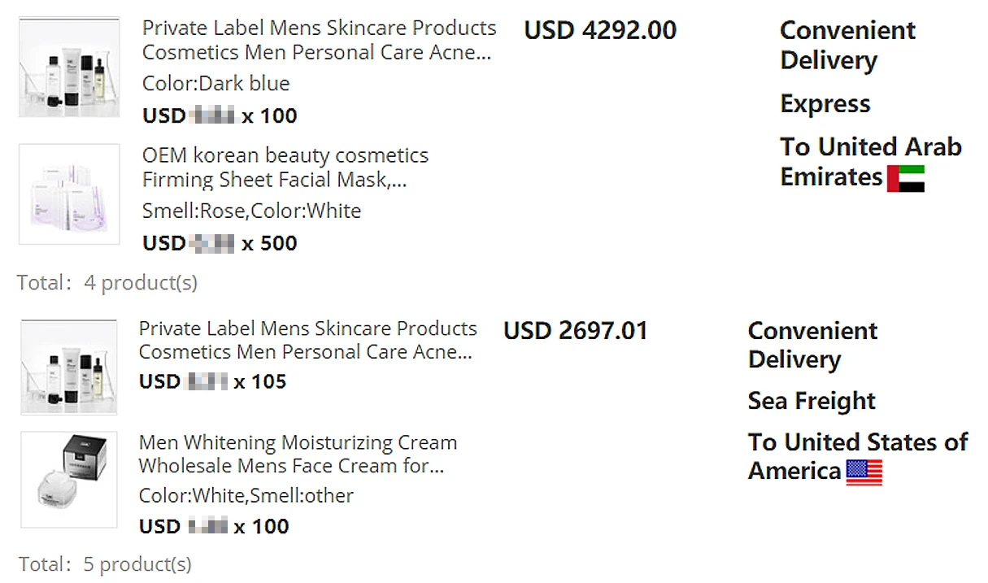This screenshot has width=988, height=583.
Task: Click the USD 4292.00 order total
Action: click(x=600, y=31)
